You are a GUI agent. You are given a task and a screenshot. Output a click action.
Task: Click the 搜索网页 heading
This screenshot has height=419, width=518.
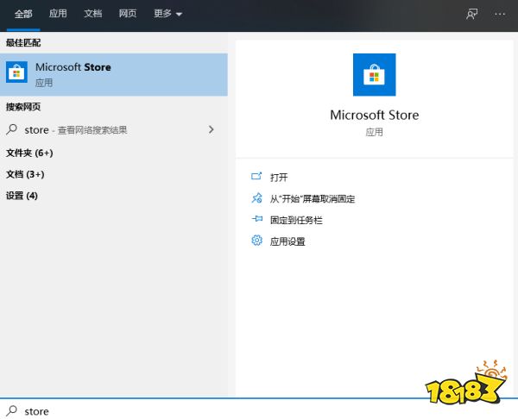23,107
